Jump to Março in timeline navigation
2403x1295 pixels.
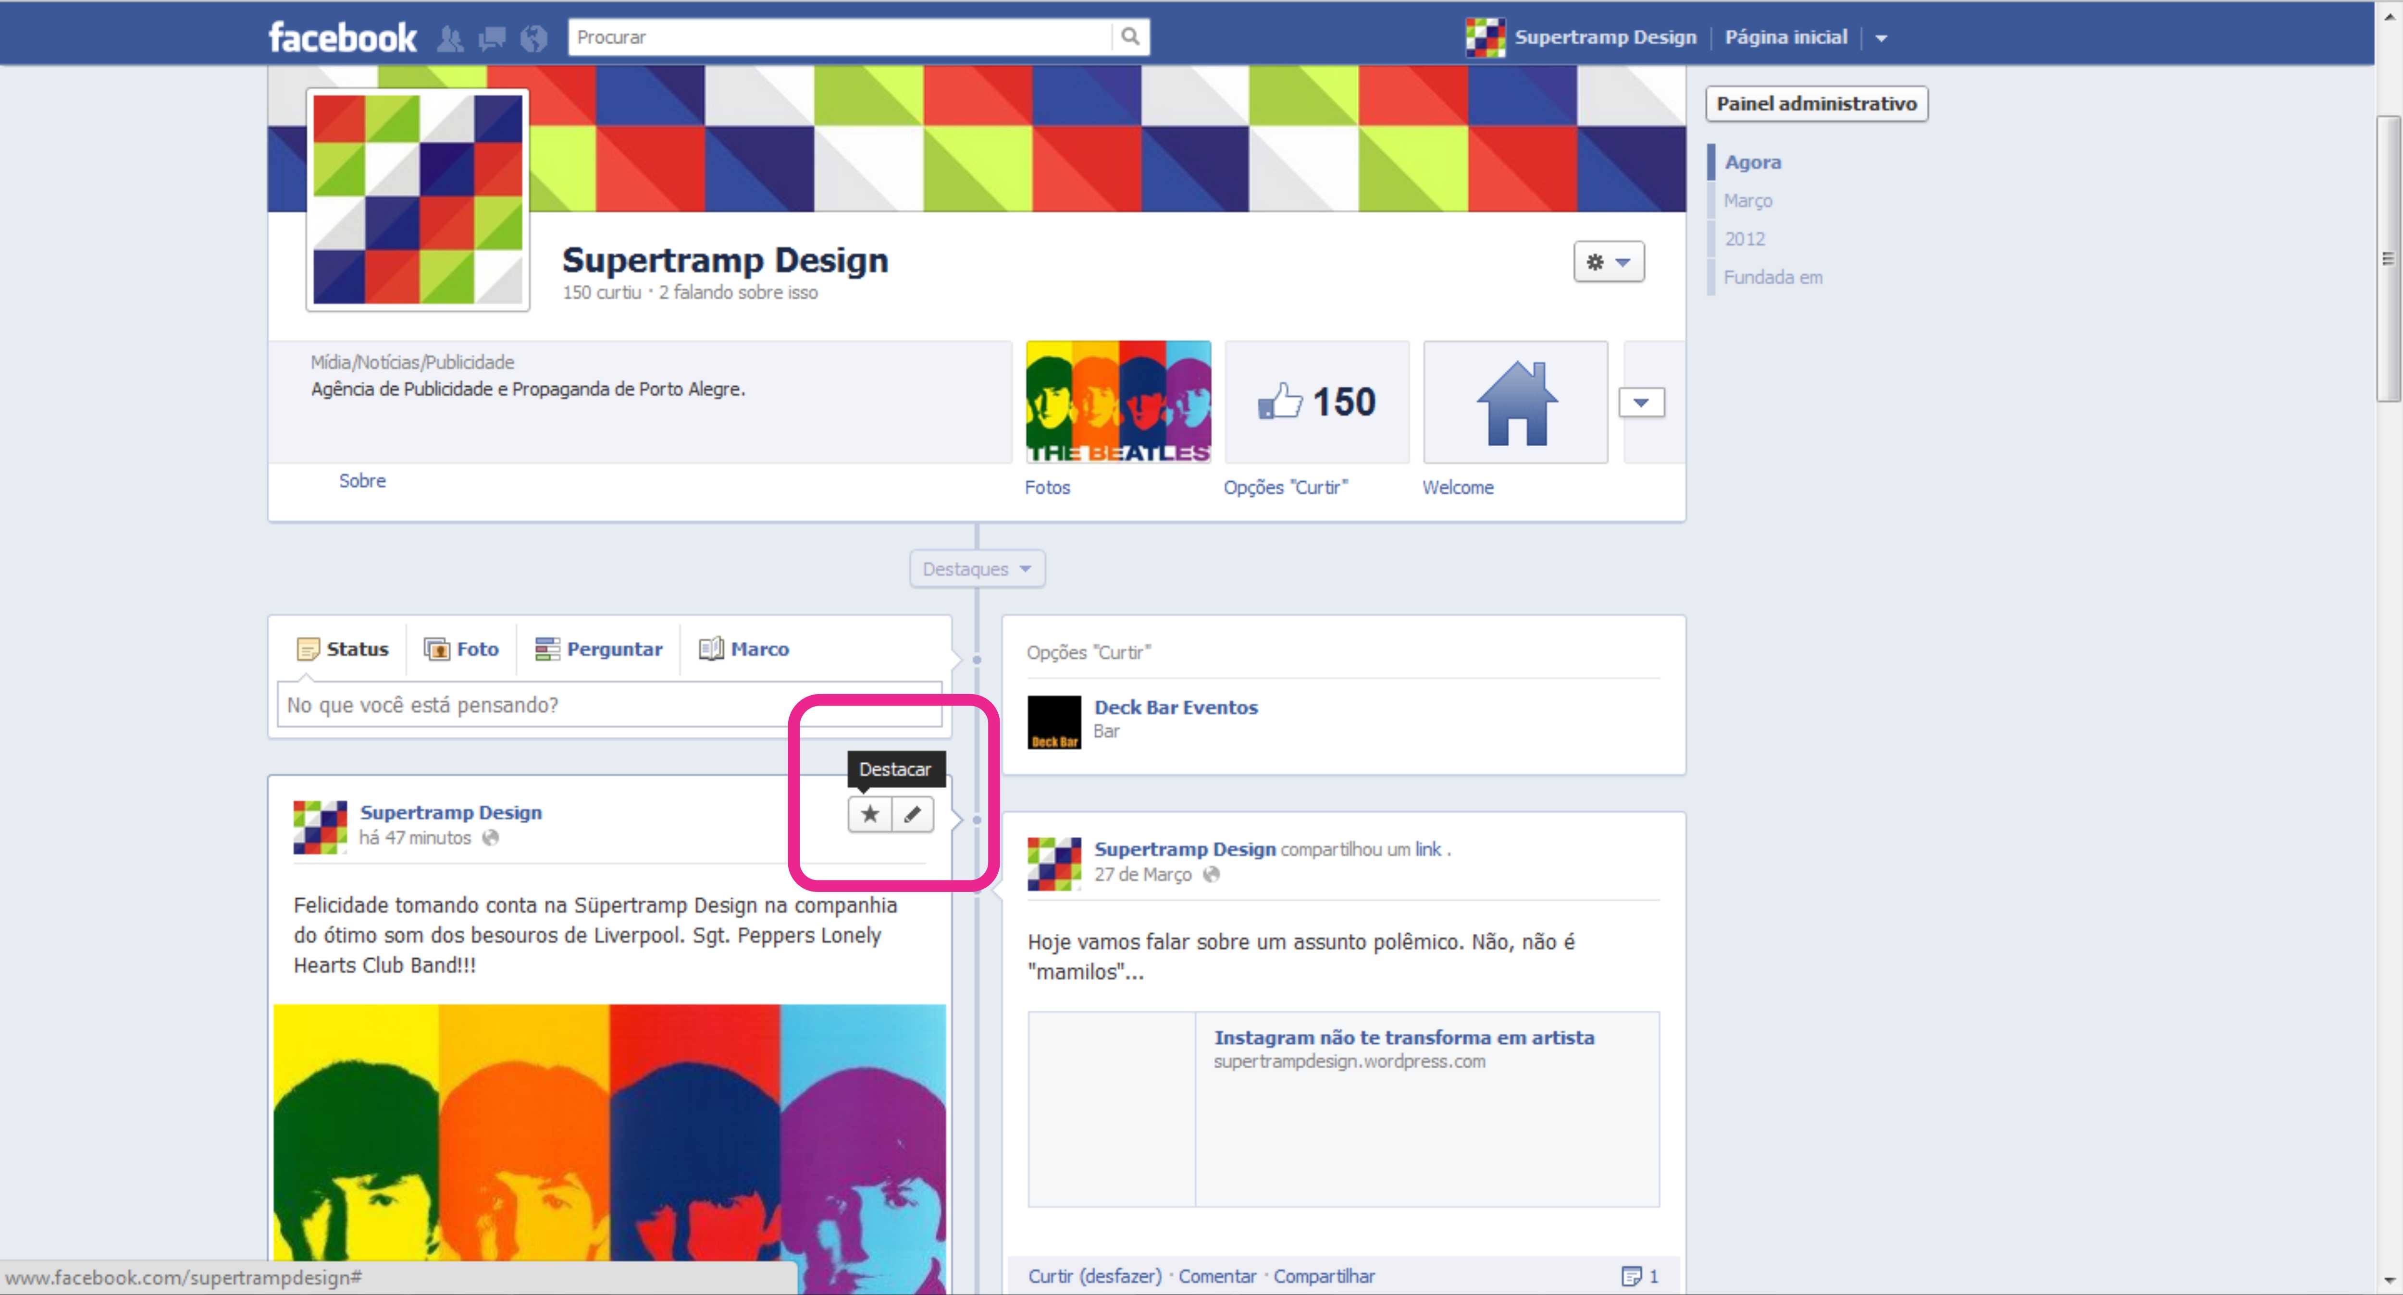(x=1747, y=200)
